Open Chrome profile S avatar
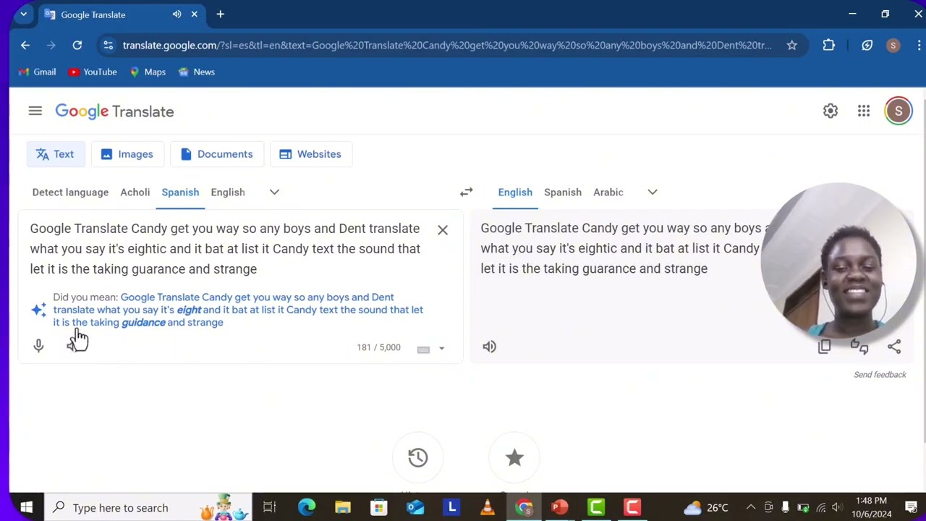The image size is (926, 521). [x=893, y=45]
